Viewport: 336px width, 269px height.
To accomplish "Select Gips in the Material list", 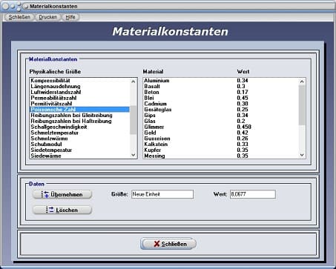I will click(x=150, y=116).
